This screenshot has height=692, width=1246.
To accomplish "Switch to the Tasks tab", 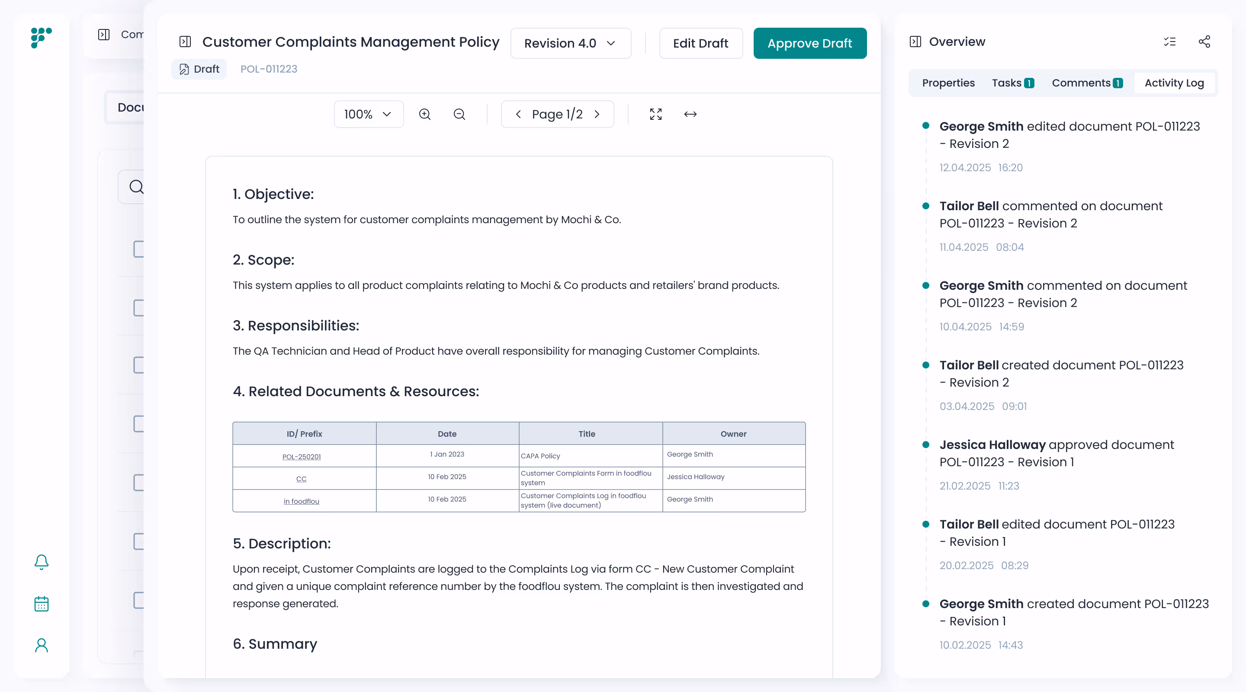I will click(1013, 83).
